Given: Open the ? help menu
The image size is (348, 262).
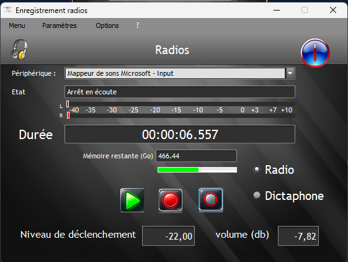Looking at the screenshot, I should pos(138,25).
